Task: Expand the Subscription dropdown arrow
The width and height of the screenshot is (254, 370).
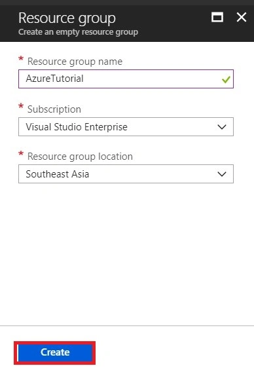Action: pos(222,127)
